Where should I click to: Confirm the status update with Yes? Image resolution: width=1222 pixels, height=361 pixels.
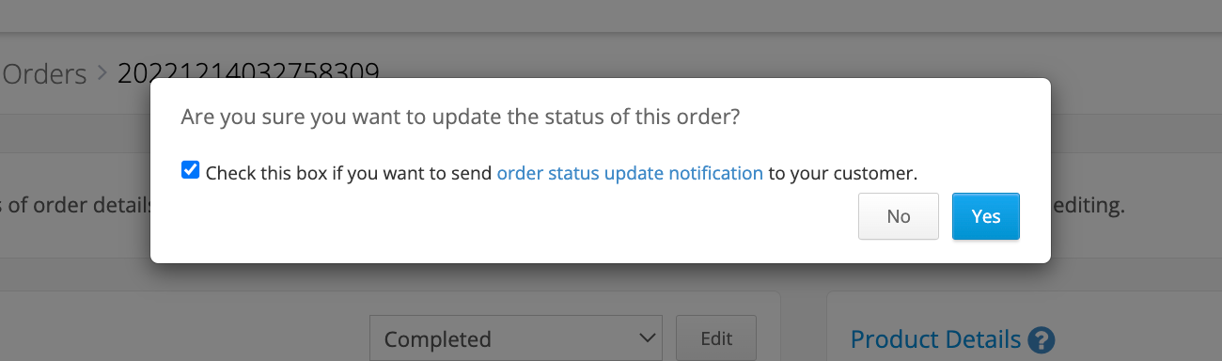(x=986, y=216)
